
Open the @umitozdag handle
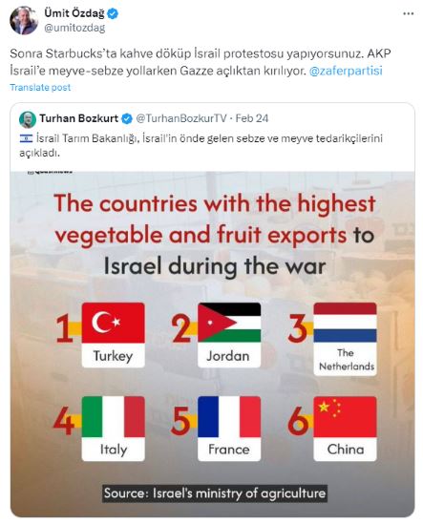click(x=74, y=28)
